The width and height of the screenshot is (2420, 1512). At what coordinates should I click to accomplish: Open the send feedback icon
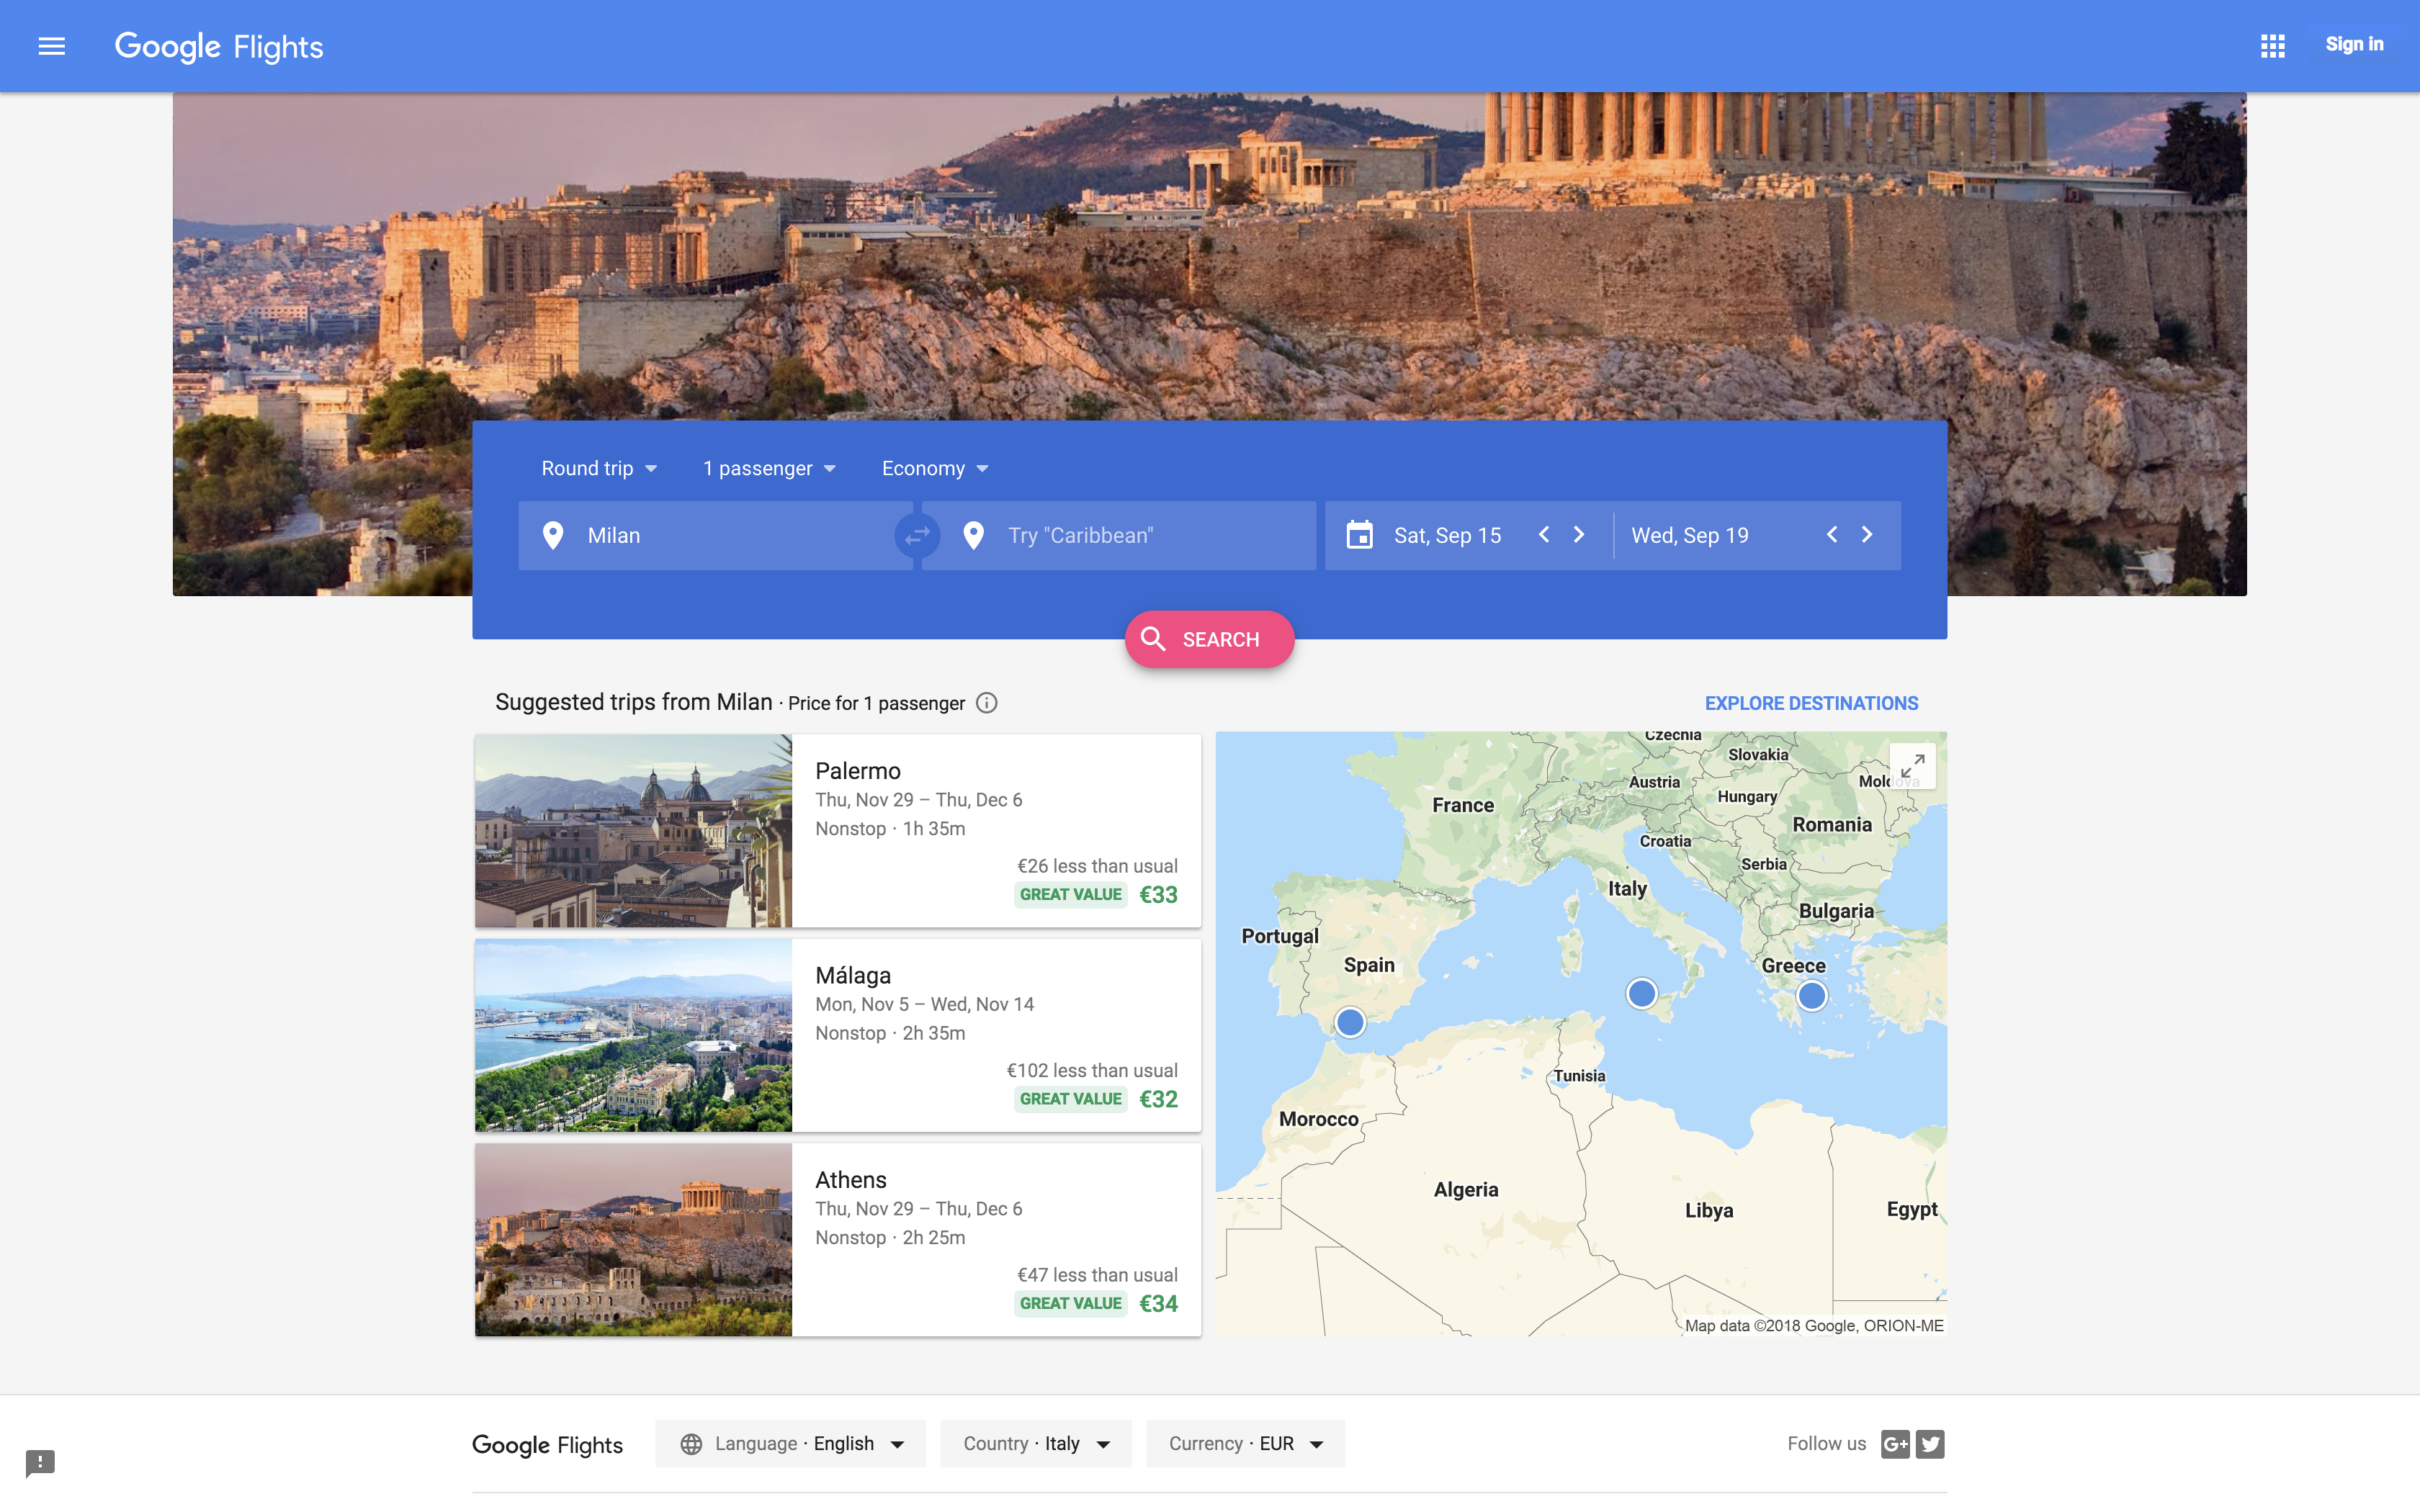point(40,1463)
